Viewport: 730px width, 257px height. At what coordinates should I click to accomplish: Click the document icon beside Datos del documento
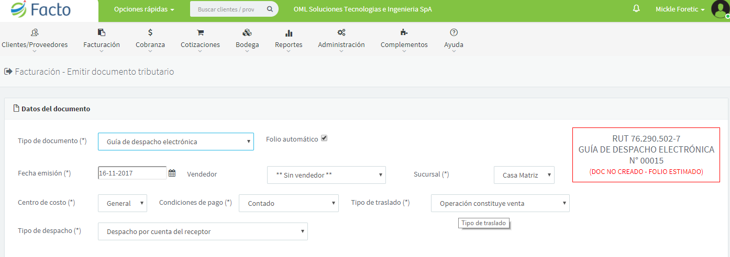tap(16, 109)
